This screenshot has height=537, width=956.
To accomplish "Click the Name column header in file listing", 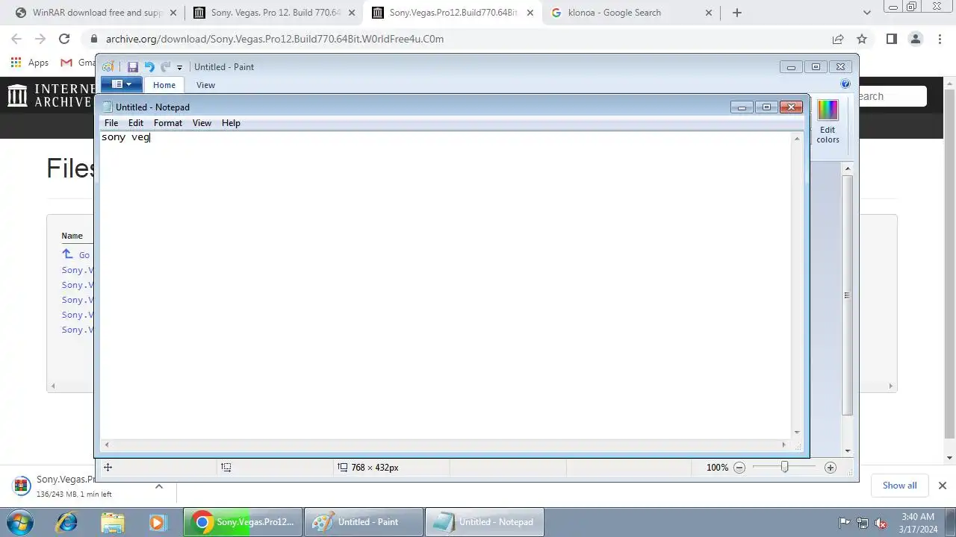I will click(x=72, y=236).
